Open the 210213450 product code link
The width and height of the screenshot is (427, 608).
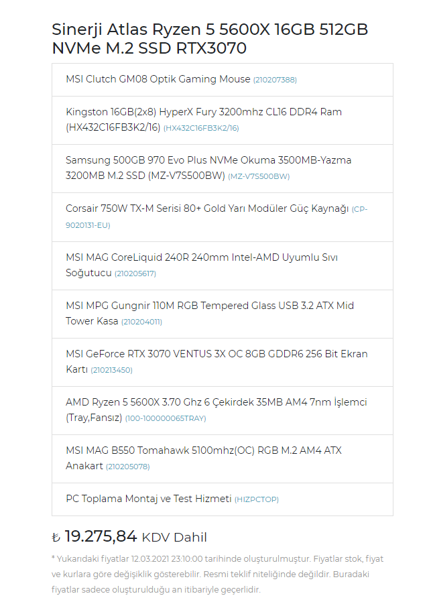(112, 370)
